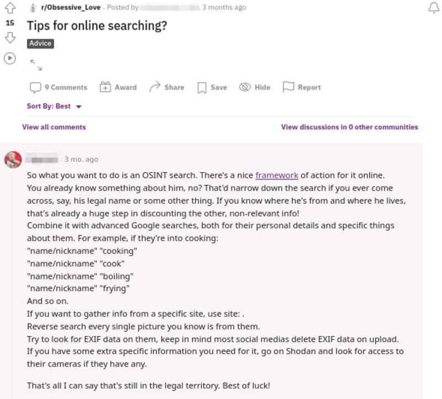Click the Advice flair tag

click(x=40, y=43)
